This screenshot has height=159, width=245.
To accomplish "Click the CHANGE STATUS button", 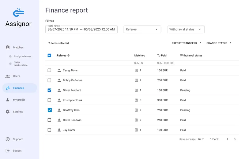I will (219, 43).
